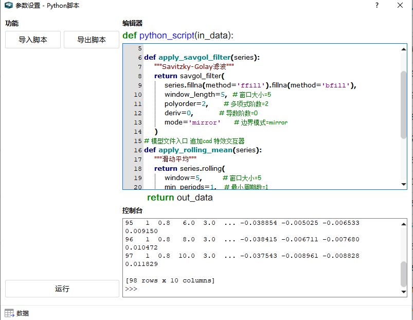Viewport: 413px width, 320px height.
Task: Click line number 14 in gutter
Action: (x=138, y=132)
